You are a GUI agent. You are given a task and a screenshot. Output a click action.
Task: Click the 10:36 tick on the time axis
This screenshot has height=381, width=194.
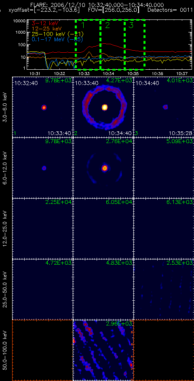[x=158, y=73]
